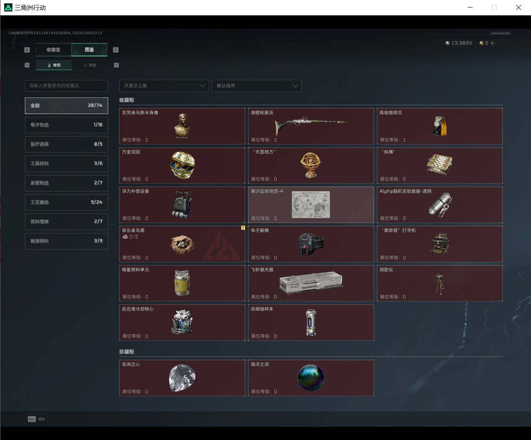Choose the 高级咖啡豆 coffee bag item
This screenshot has width=531, height=440.
[440, 126]
